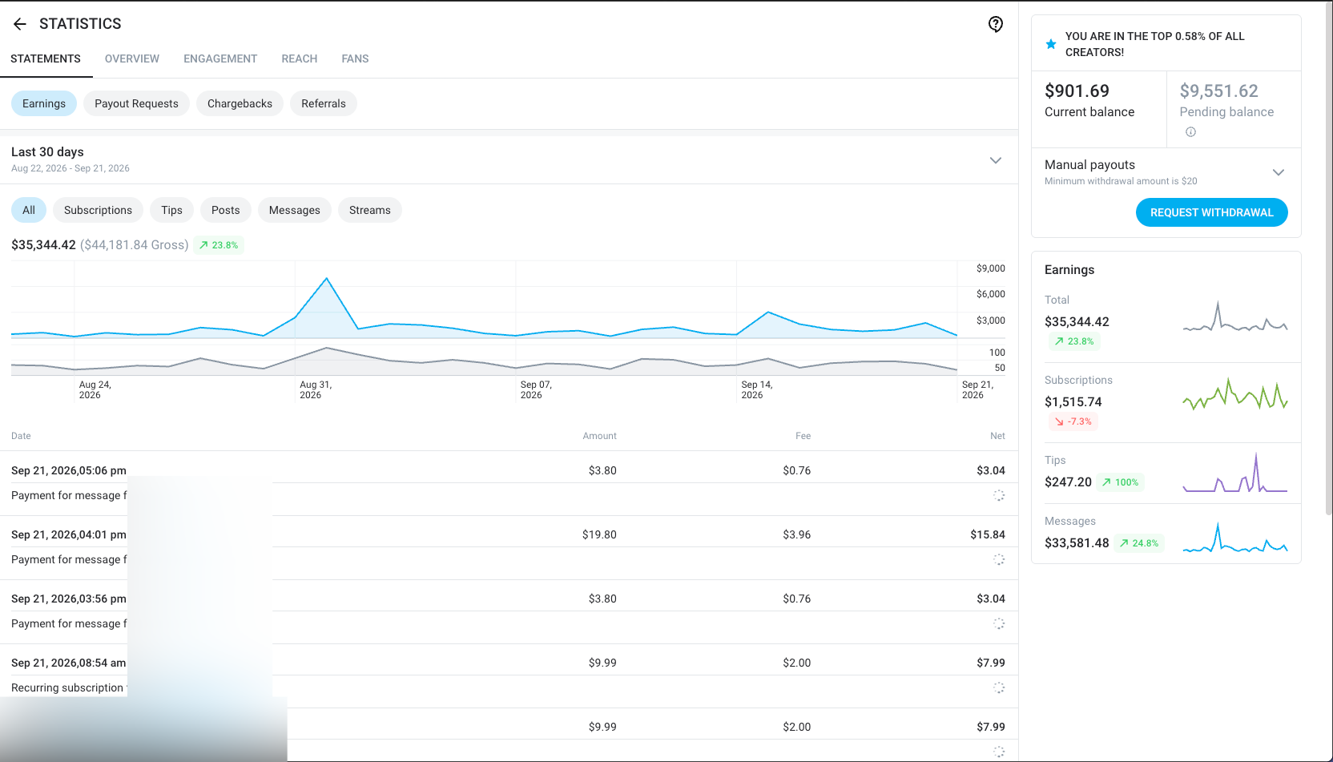Switch to the OVERVIEW tab
1333x762 pixels.
click(x=132, y=58)
